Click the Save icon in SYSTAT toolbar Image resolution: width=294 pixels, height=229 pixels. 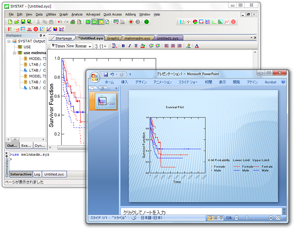pos(23,22)
